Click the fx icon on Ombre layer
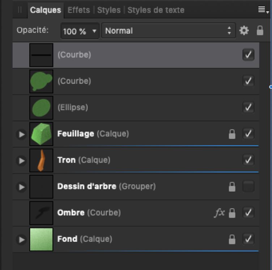 pyautogui.click(x=219, y=213)
